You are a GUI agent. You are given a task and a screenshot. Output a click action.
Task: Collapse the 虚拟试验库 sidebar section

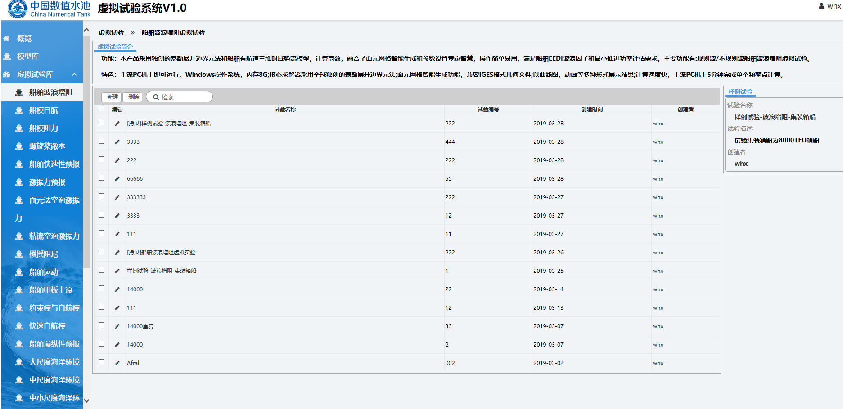[x=74, y=75]
